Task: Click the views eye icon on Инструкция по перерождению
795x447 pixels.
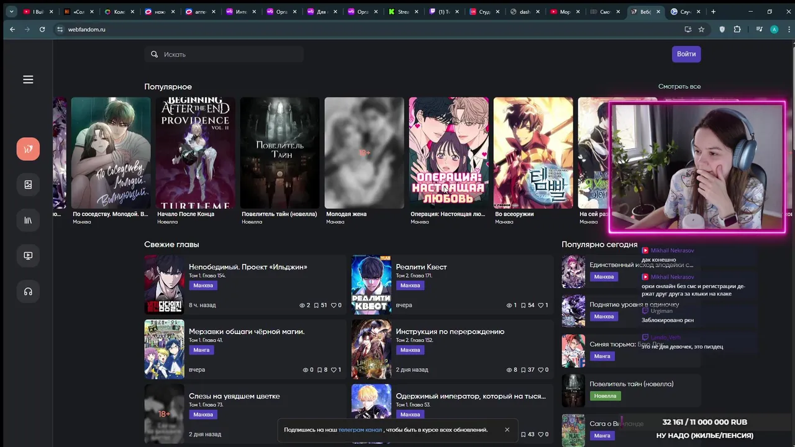Action: 509,370
